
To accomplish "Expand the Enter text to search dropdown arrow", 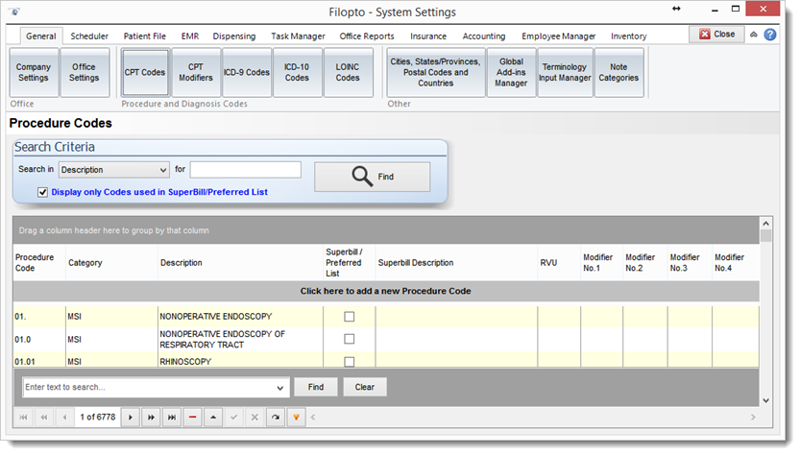I will [280, 388].
